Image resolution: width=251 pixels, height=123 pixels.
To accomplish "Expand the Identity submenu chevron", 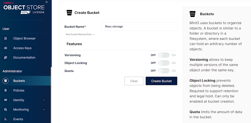I will 44,100.
